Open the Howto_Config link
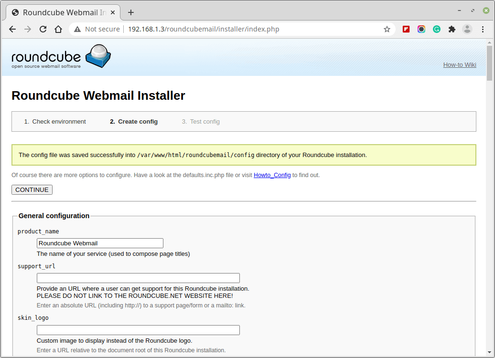Screen dimensions: 495x358 pyautogui.click(x=272, y=175)
